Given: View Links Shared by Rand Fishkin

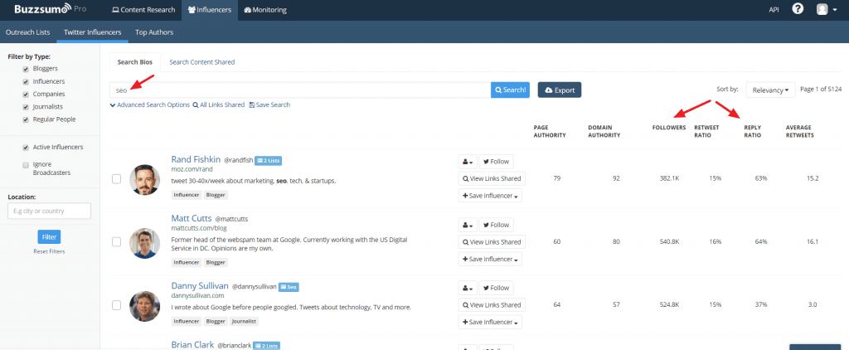Looking at the screenshot, I should coord(492,178).
